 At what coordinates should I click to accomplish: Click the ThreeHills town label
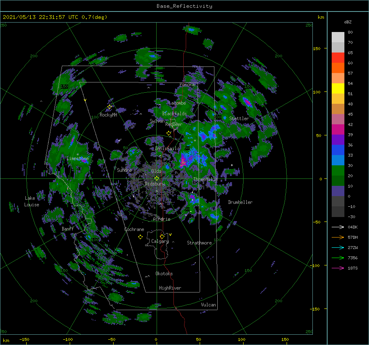tap(205, 179)
